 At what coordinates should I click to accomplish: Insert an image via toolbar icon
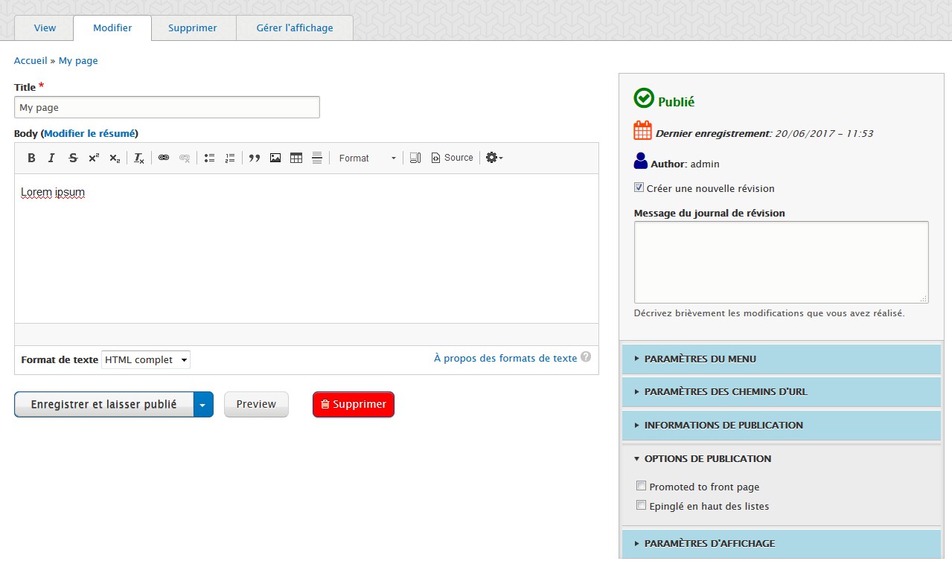point(275,158)
